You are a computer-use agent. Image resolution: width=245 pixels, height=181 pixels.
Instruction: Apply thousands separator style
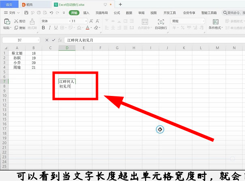[x=189, y=28]
